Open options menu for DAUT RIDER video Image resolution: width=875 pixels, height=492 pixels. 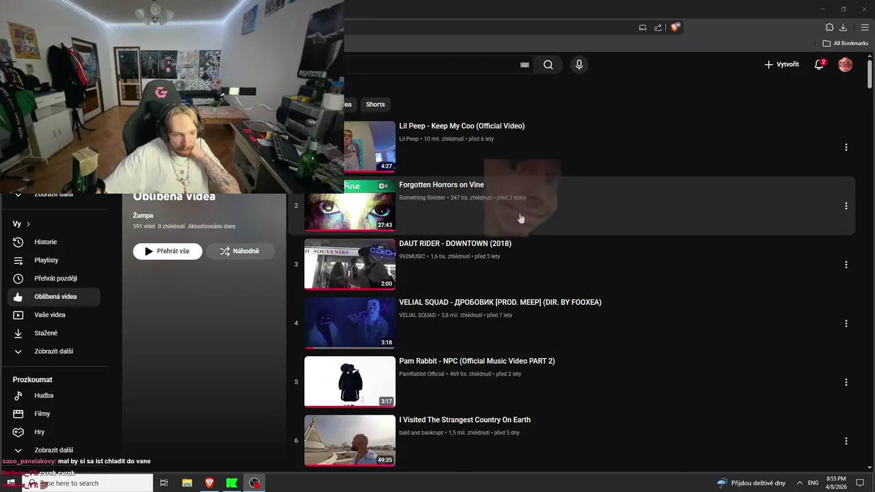click(846, 264)
